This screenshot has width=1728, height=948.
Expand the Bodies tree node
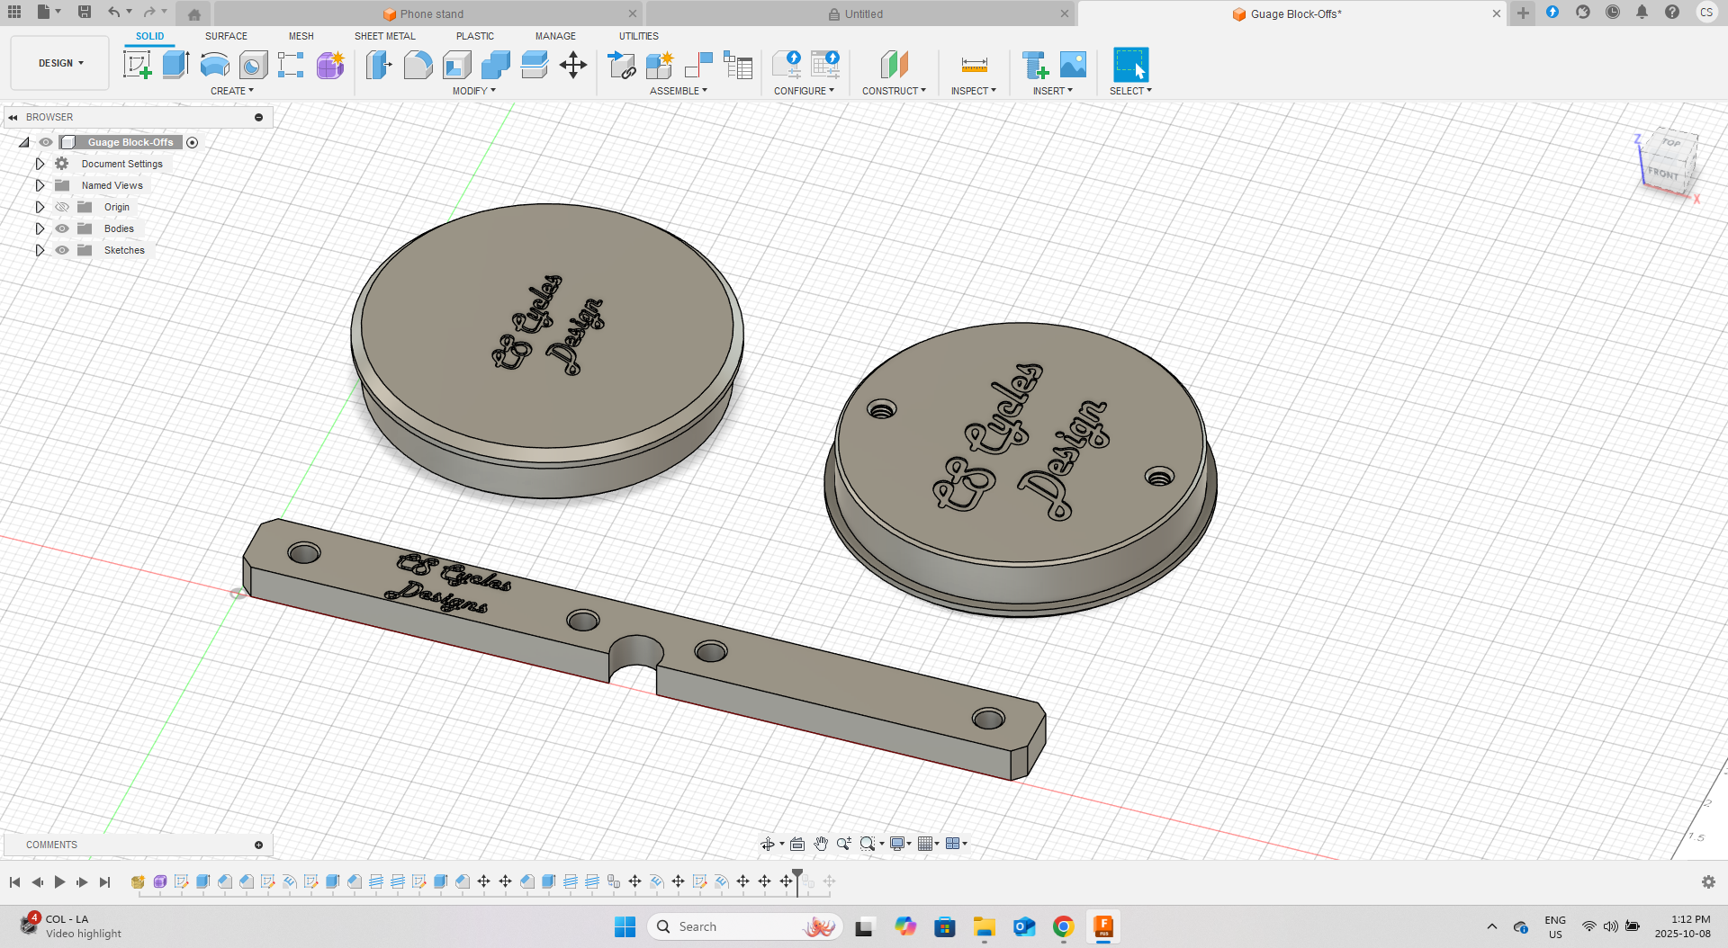[x=40, y=228]
